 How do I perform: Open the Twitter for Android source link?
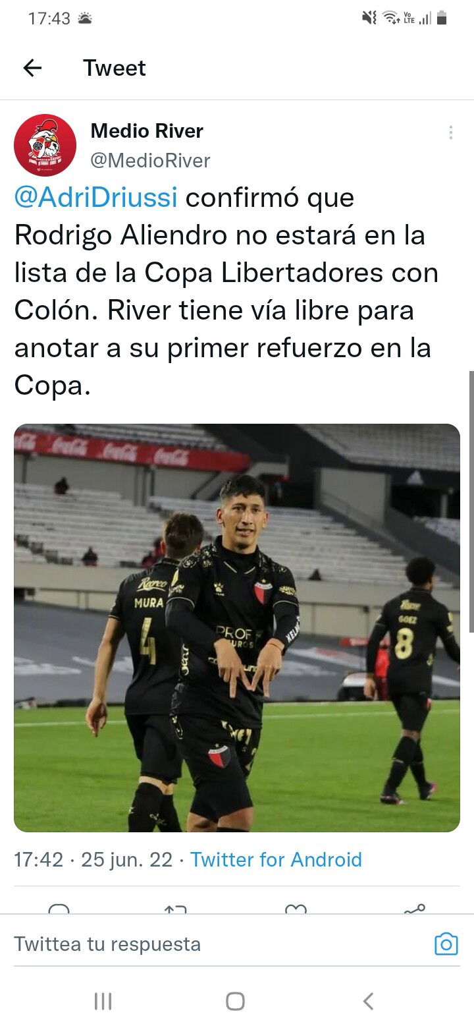[x=276, y=859]
